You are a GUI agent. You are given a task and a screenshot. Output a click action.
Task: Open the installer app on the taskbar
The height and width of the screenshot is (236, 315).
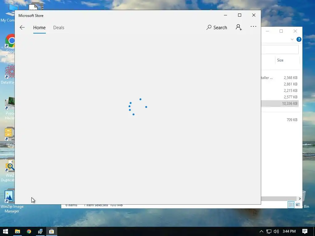pyautogui.click(x=40, y=231)
